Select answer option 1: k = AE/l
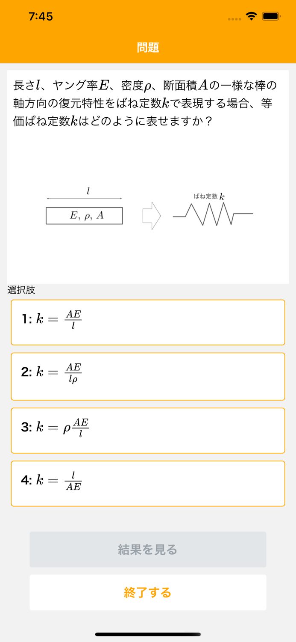 point(148,322)
